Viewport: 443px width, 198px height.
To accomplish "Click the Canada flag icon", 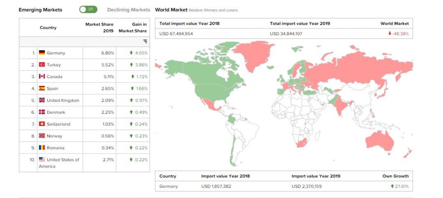I will pyautogui.click(x=42, y=76).
